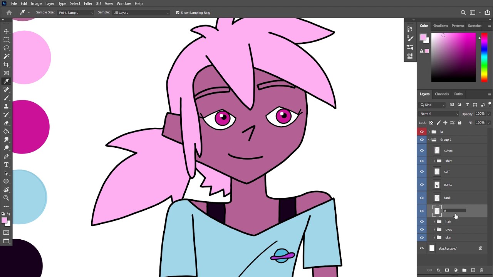
Task: Click the foreground color swatch in toolbar
Action: pos(4,220)
